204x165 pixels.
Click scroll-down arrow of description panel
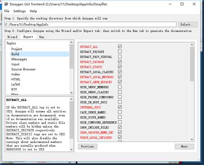tap(71, 149)
